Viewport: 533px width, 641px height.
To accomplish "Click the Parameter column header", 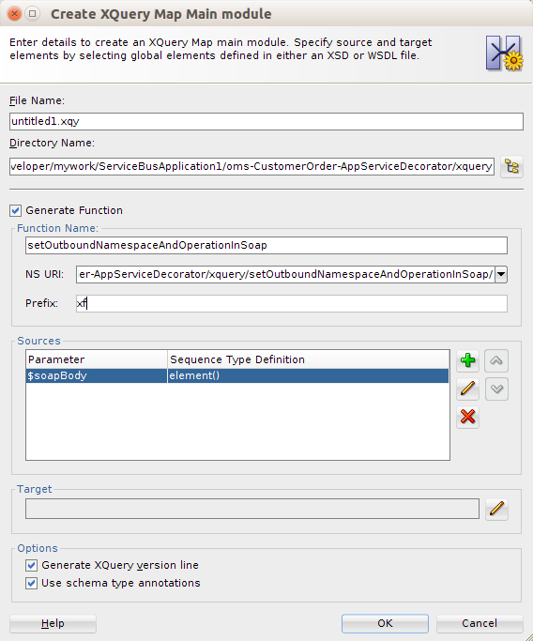I will coord(97,359).
